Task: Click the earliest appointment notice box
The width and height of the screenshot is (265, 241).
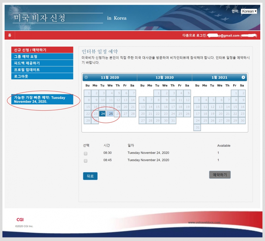Action: click(42, 99)
